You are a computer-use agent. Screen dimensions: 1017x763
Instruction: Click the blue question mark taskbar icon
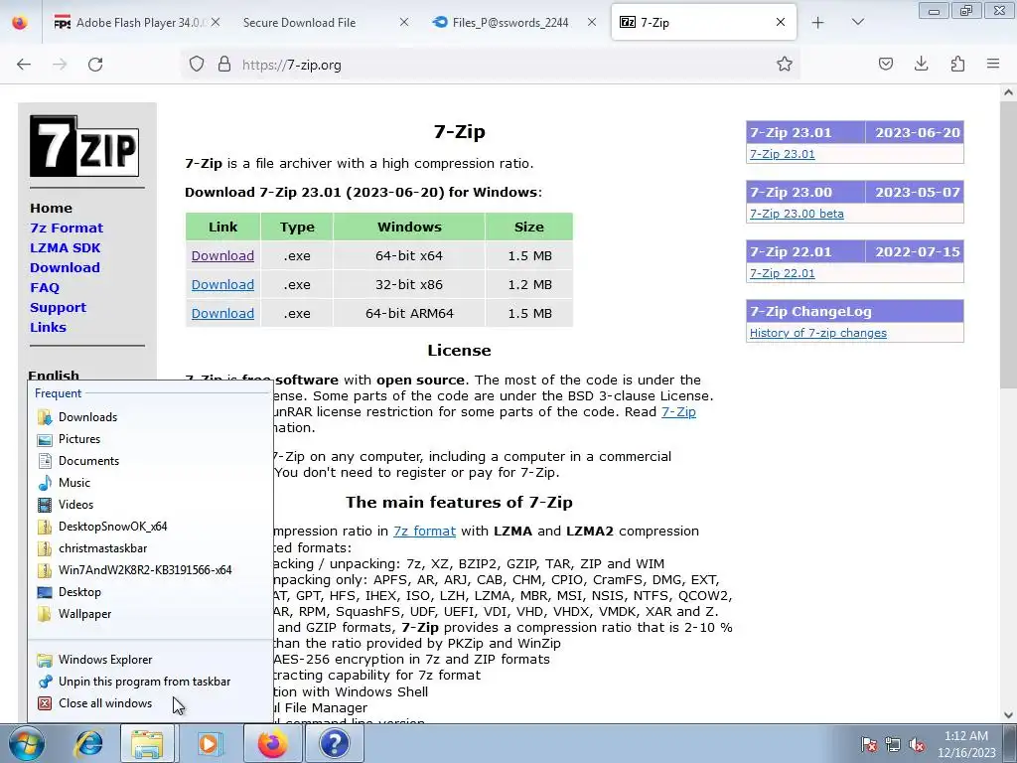[x=334, y=743]
